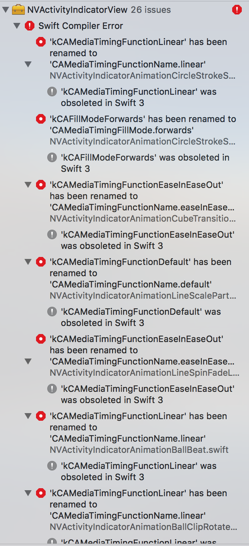
Task: Click note icon under kCAFillModeForwards obsoleted message
Action: [52, 157]
